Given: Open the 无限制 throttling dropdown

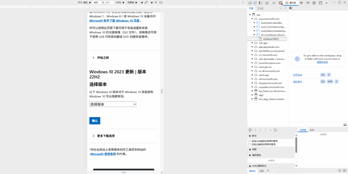Looking at the screenshot, I should (x=133, y=2).
